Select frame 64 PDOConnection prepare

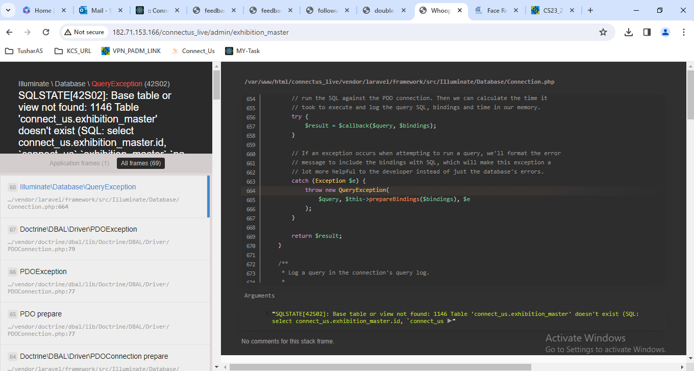click(x=105, y=358)
